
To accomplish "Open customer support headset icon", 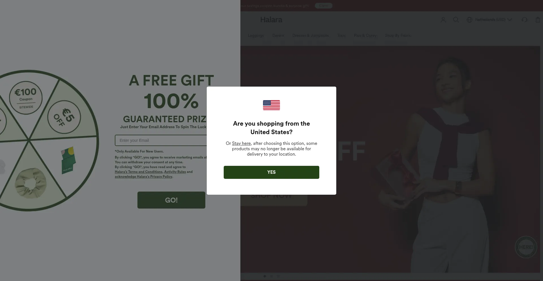I will [524, 20].
